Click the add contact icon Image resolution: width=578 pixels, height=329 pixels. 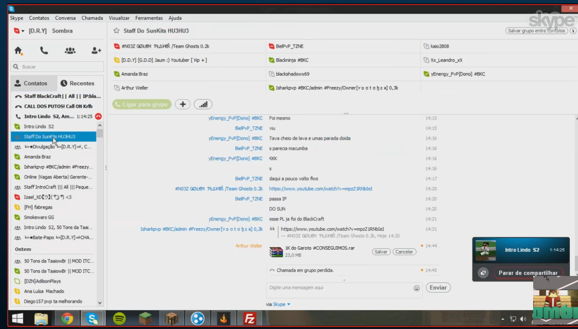96,50
